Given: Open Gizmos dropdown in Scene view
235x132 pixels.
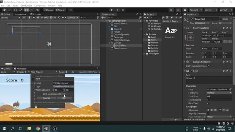Looking at the screenshot, I should tap(73, 18).
